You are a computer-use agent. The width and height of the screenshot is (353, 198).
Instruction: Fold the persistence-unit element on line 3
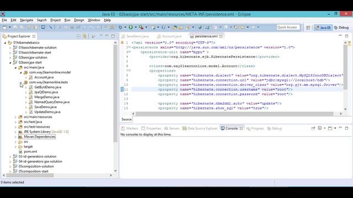pyautogui.click(x=130, y=52)
